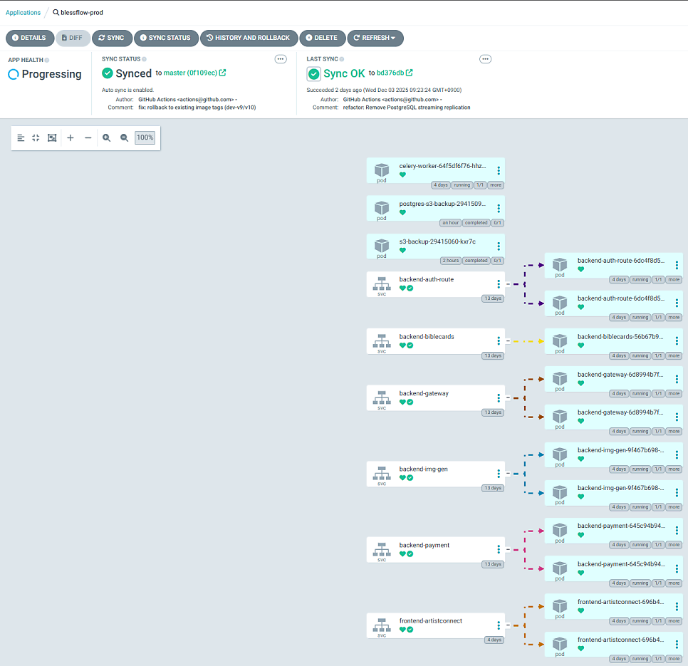
Task: Click the plus expand levels icon
Action: 71,137
